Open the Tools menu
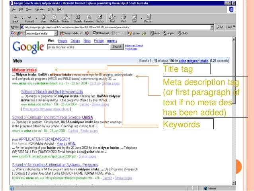Image resolution: width=254 pixels, height=191 pixels. (51, 10)
